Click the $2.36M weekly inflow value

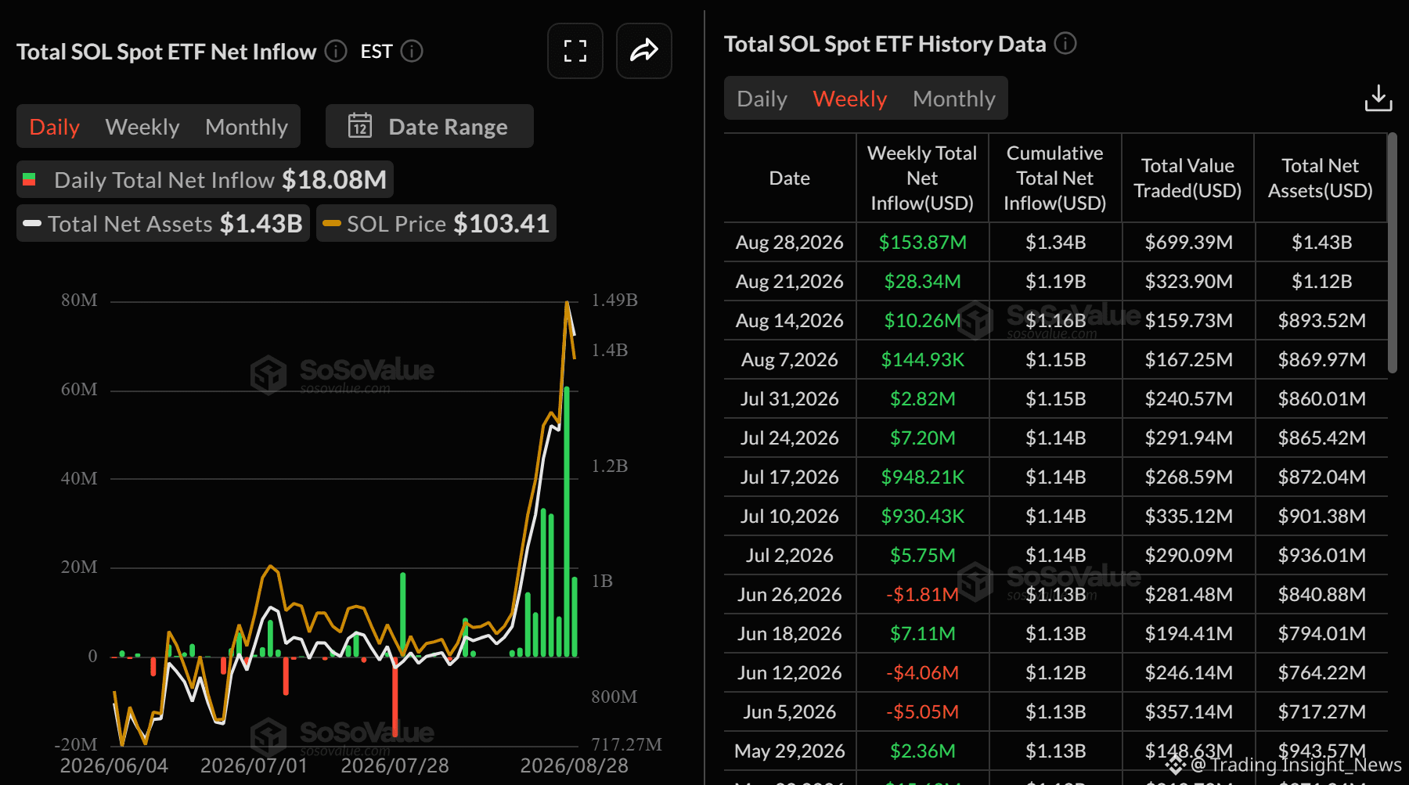[923, 751]
